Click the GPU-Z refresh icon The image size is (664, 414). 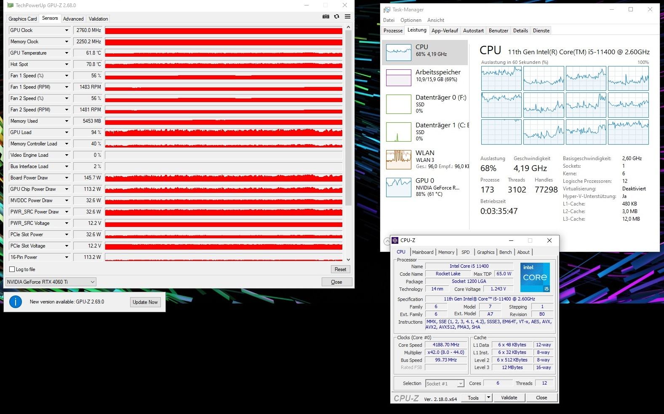[336, 17]
